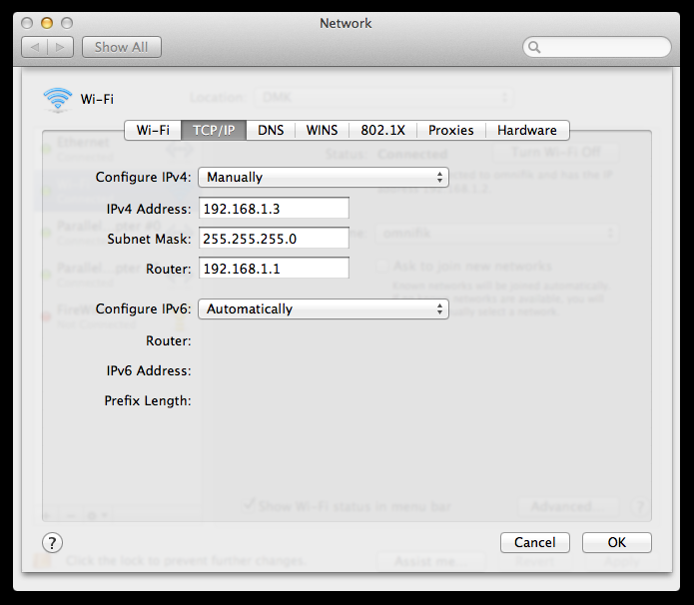This screenshot has height=605, width=694.
Task: Open the Configure IPv4 dropdown
Action: (324, 177)
